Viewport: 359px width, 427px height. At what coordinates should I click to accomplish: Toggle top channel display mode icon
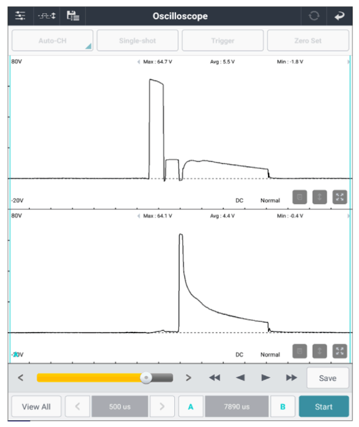tap(299, 197)
